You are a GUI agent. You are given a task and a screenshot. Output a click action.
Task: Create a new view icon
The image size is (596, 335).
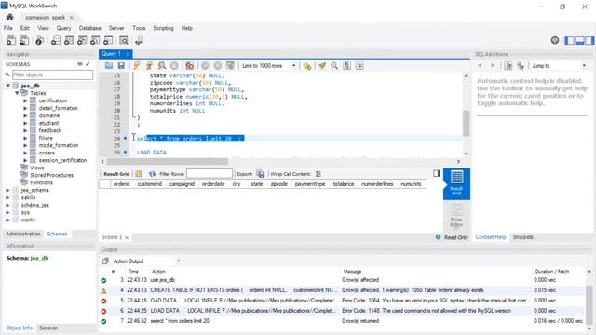pos(82,40)
